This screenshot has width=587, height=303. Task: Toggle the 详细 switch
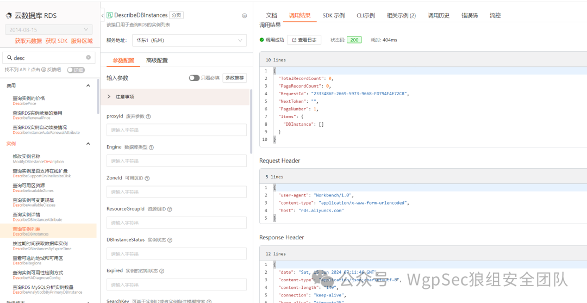[x=76, y=70]
